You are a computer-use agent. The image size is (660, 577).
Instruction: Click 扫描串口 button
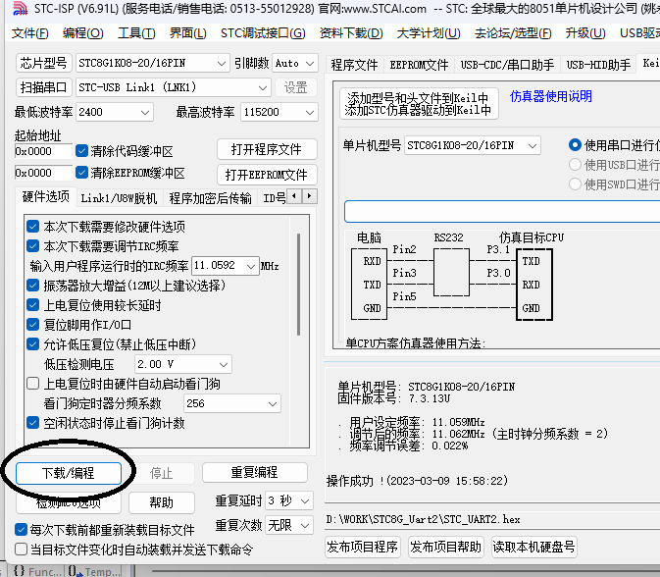(44, 87)
